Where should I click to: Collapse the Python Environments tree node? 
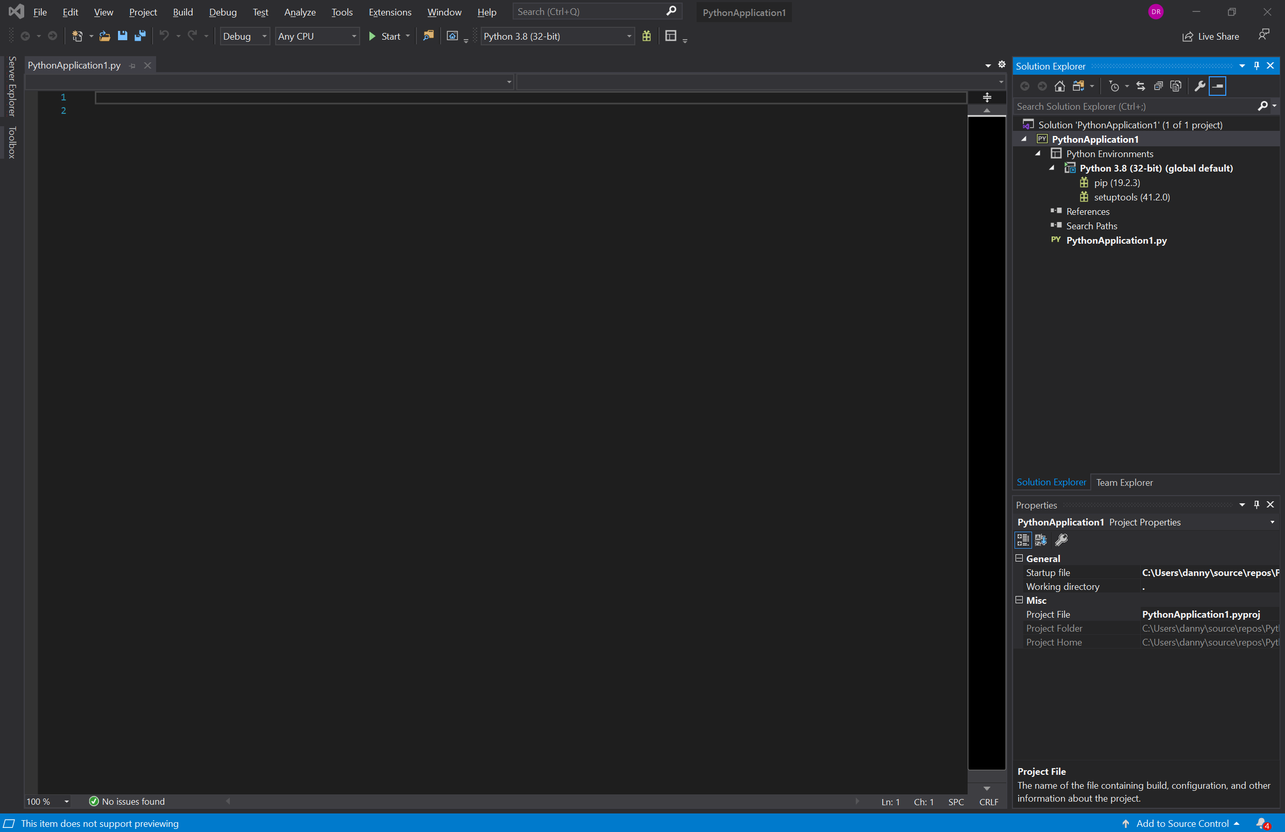[x=1038, y=154]
